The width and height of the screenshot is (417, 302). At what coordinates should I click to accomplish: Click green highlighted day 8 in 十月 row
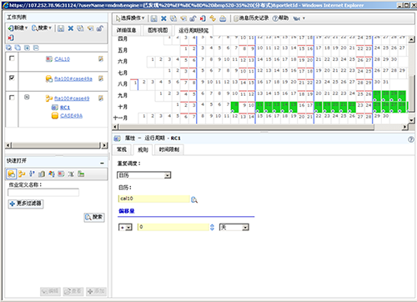click(x=235, y=107)
